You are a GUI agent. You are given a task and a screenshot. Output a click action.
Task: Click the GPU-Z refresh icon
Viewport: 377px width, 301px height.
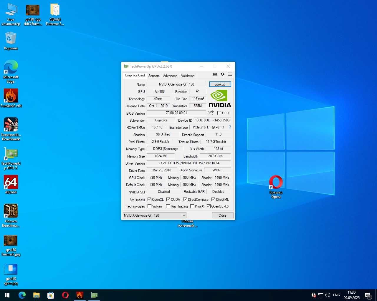click(223, 74)
